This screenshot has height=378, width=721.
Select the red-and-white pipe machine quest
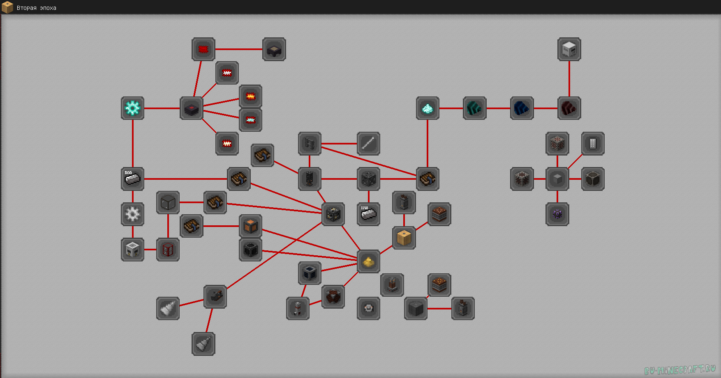pos(298,309)
